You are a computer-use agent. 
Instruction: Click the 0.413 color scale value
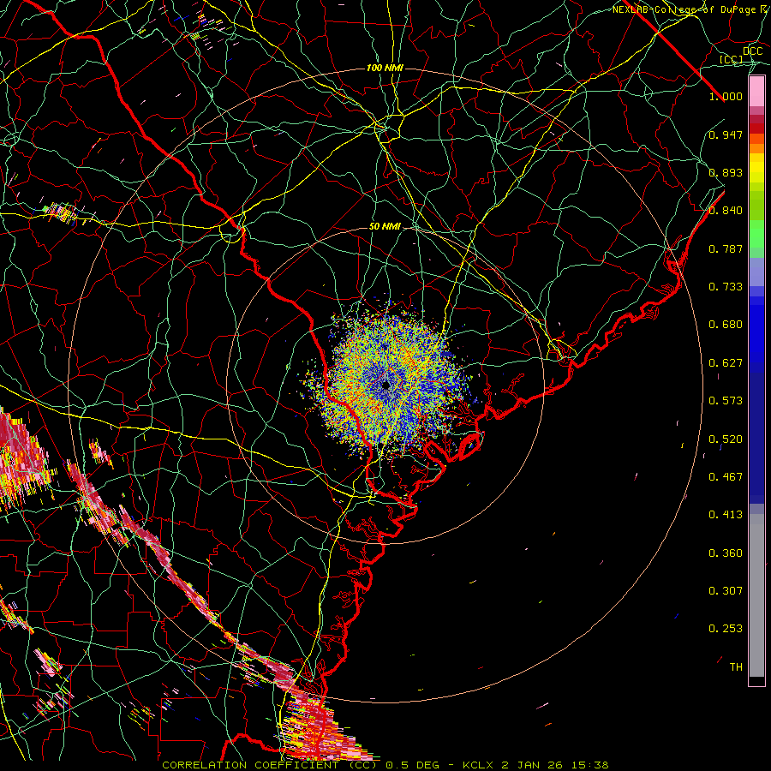pos(726,515)
